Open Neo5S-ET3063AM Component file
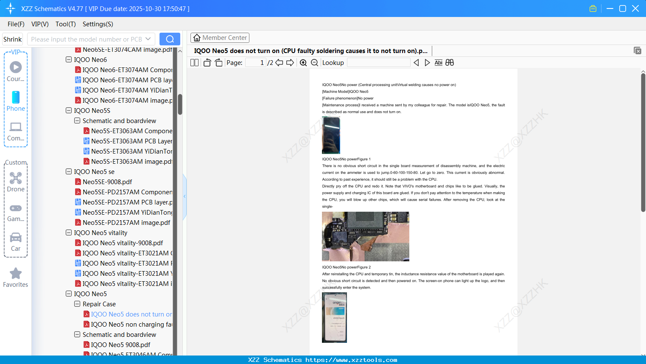Viewport: 646px width, 364px height. 128,131
